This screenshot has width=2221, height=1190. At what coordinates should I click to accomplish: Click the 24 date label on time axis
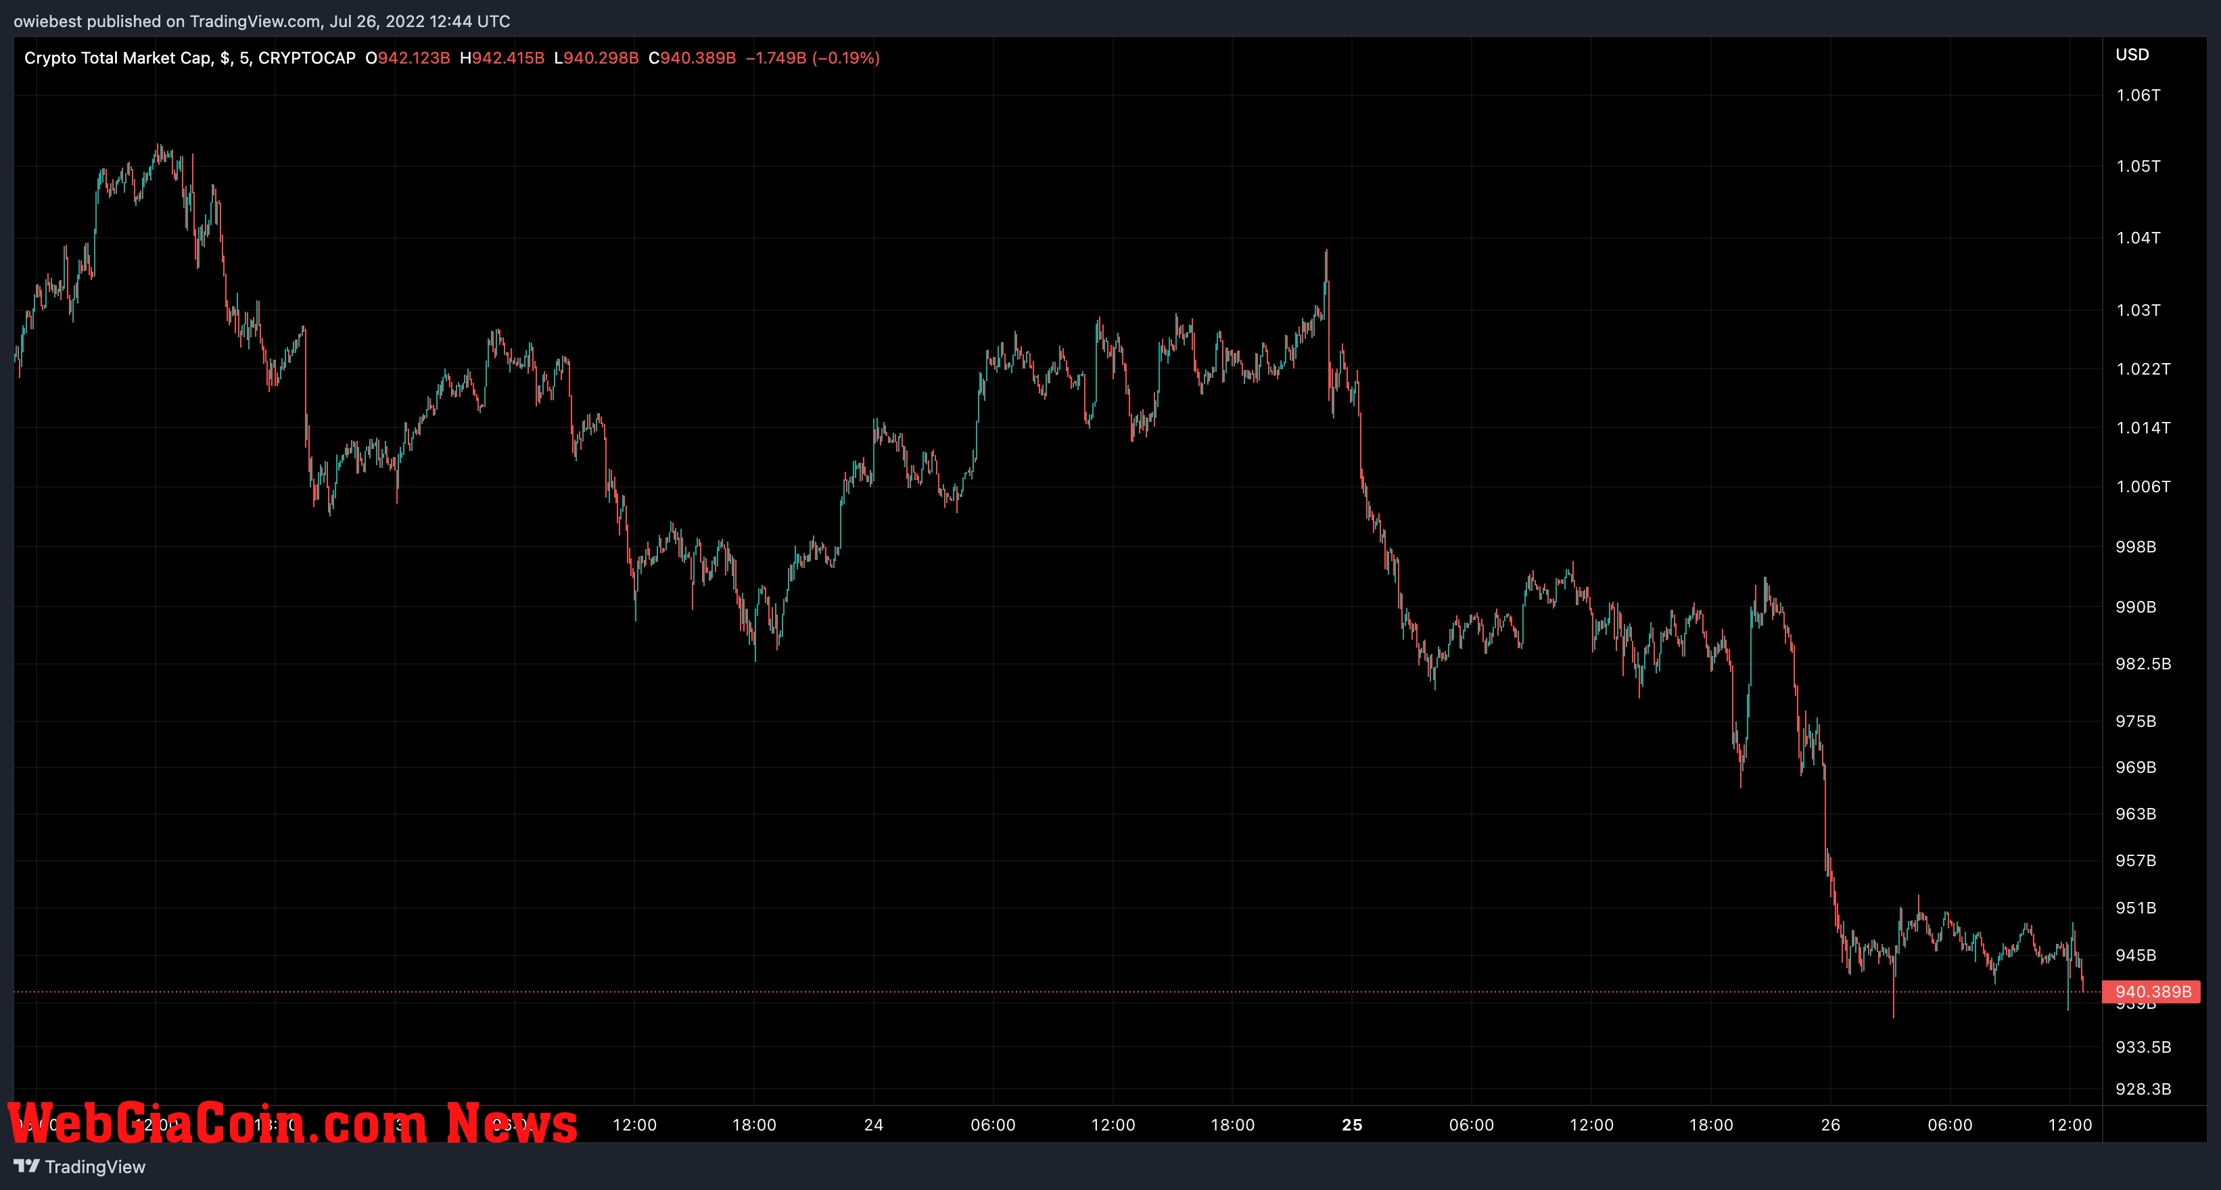coord(873,1124)
